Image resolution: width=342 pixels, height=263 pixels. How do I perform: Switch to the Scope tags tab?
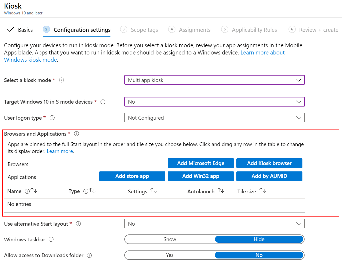[x=144, y=30]
